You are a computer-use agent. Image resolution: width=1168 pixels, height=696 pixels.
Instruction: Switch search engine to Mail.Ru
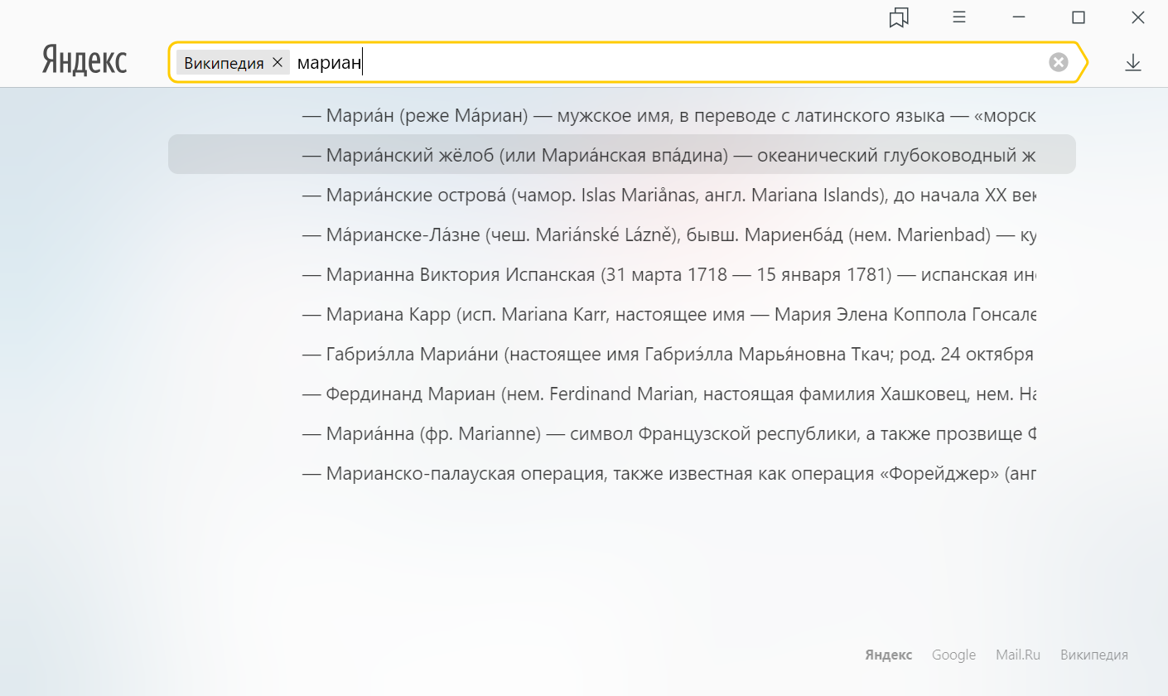1018,655
